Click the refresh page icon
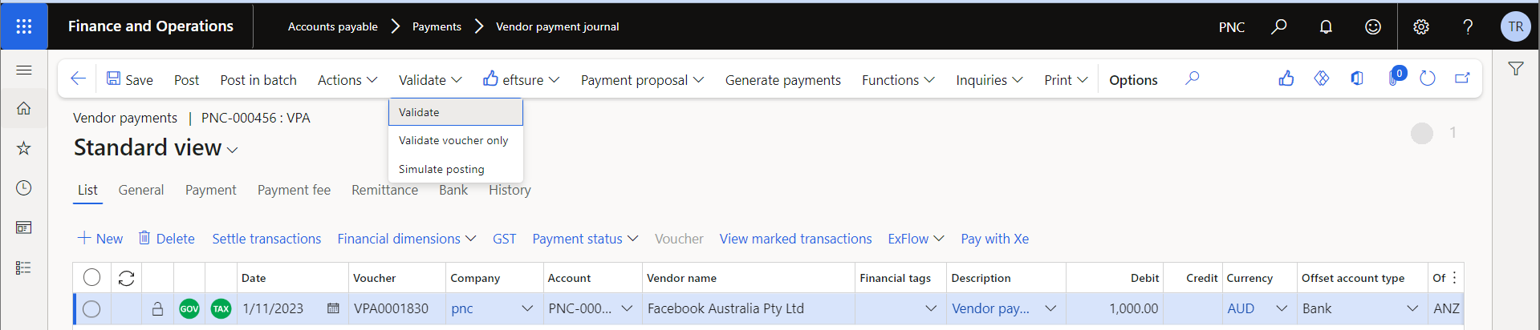The width and height of the screenshot is (1540, 330). [x=1427, y=78]
